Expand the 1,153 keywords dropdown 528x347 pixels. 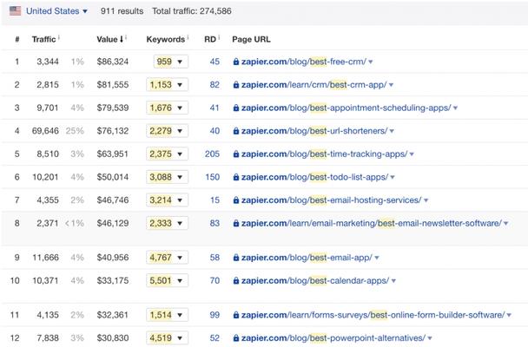pos(167,85)
